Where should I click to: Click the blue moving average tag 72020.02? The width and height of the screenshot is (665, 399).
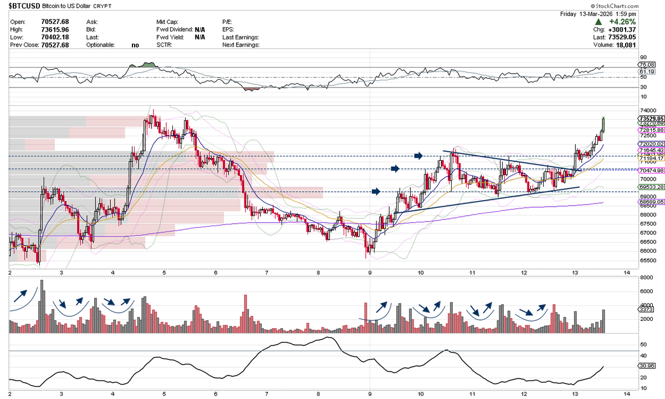[x=651, y=144]
